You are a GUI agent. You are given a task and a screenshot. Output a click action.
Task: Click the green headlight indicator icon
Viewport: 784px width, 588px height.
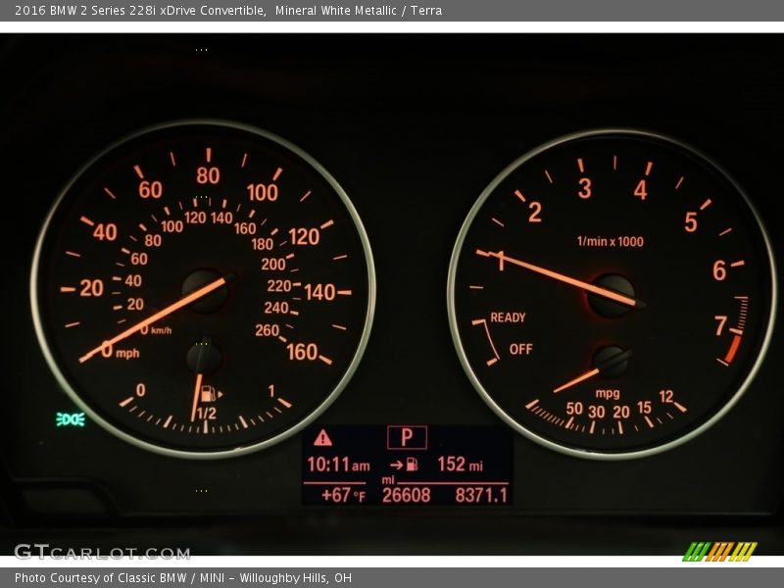[71, 419]
